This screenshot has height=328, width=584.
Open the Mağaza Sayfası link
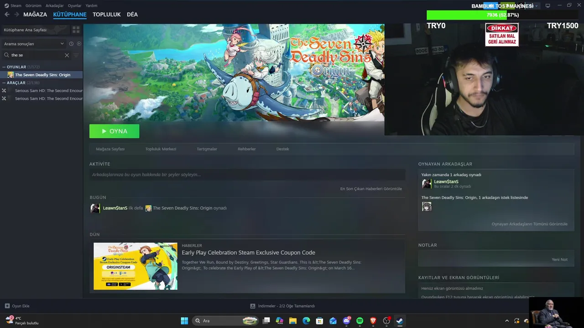coord(110,149)
